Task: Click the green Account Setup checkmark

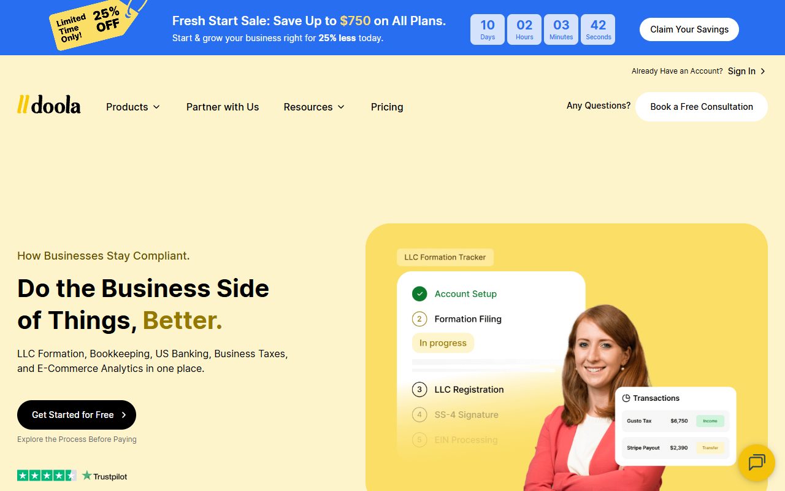Action: 419,294
